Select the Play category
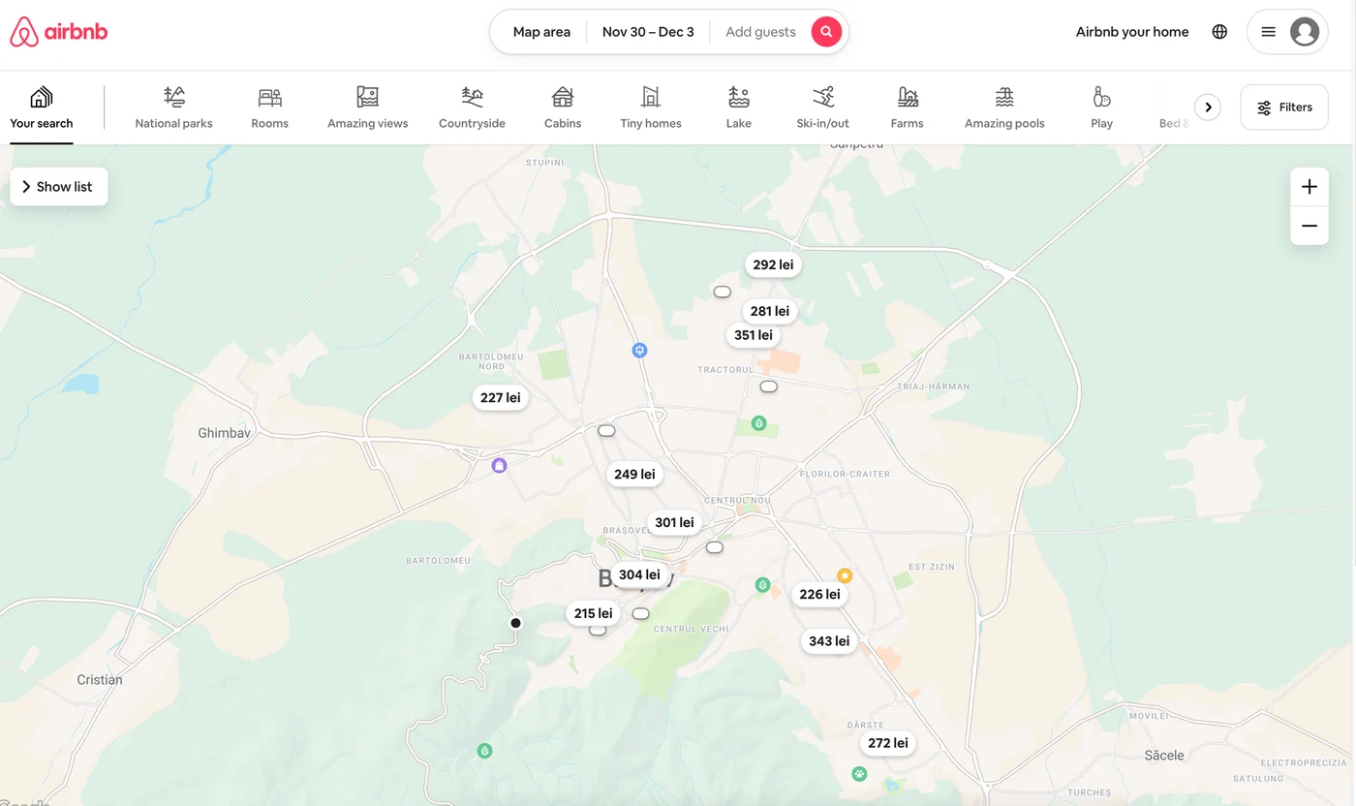Image resolution: width=1356 pixels, height=806 pixels. coord(1101,108)
